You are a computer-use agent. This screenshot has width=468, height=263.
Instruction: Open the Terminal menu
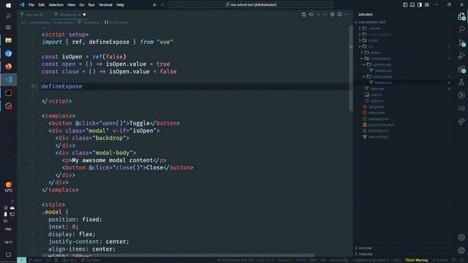(x=105, y=5)
